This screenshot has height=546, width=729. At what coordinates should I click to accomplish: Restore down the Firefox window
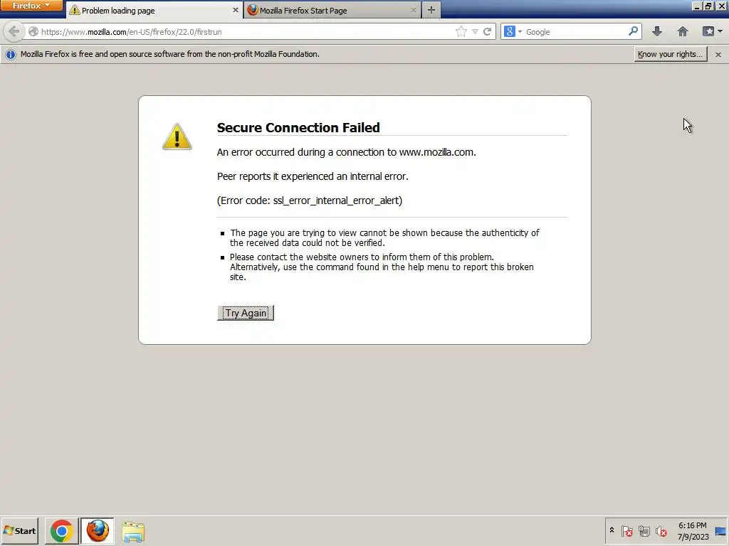[708, 6]
